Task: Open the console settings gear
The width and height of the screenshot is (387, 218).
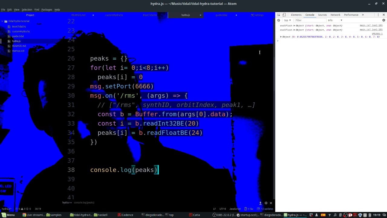Action: (x=384, y=20)
